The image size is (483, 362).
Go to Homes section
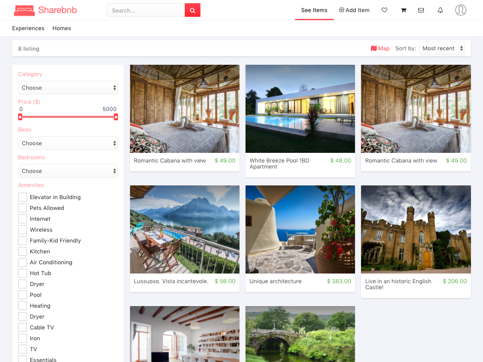click(x=62, y=28)
